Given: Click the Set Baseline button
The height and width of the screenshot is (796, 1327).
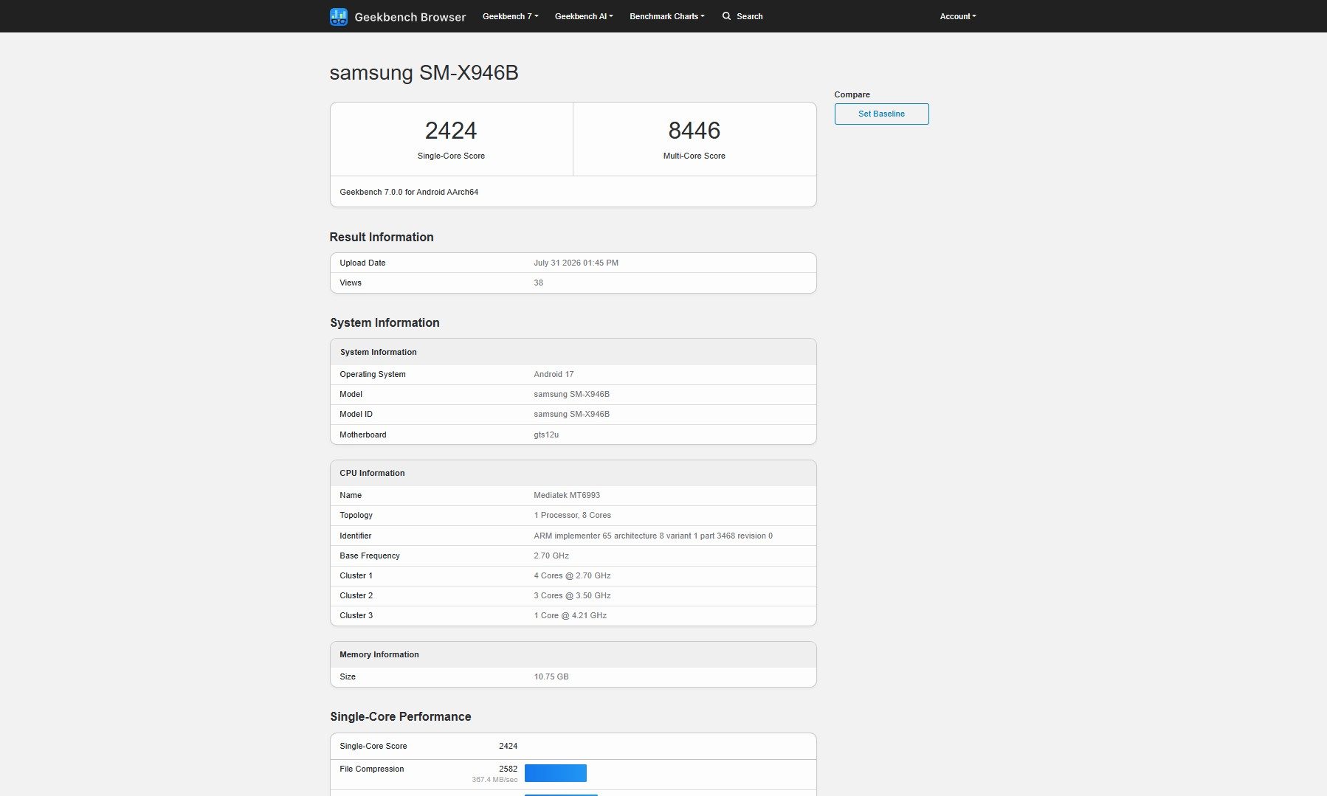Looking at the screenshot, I should [x=881, y=114].
